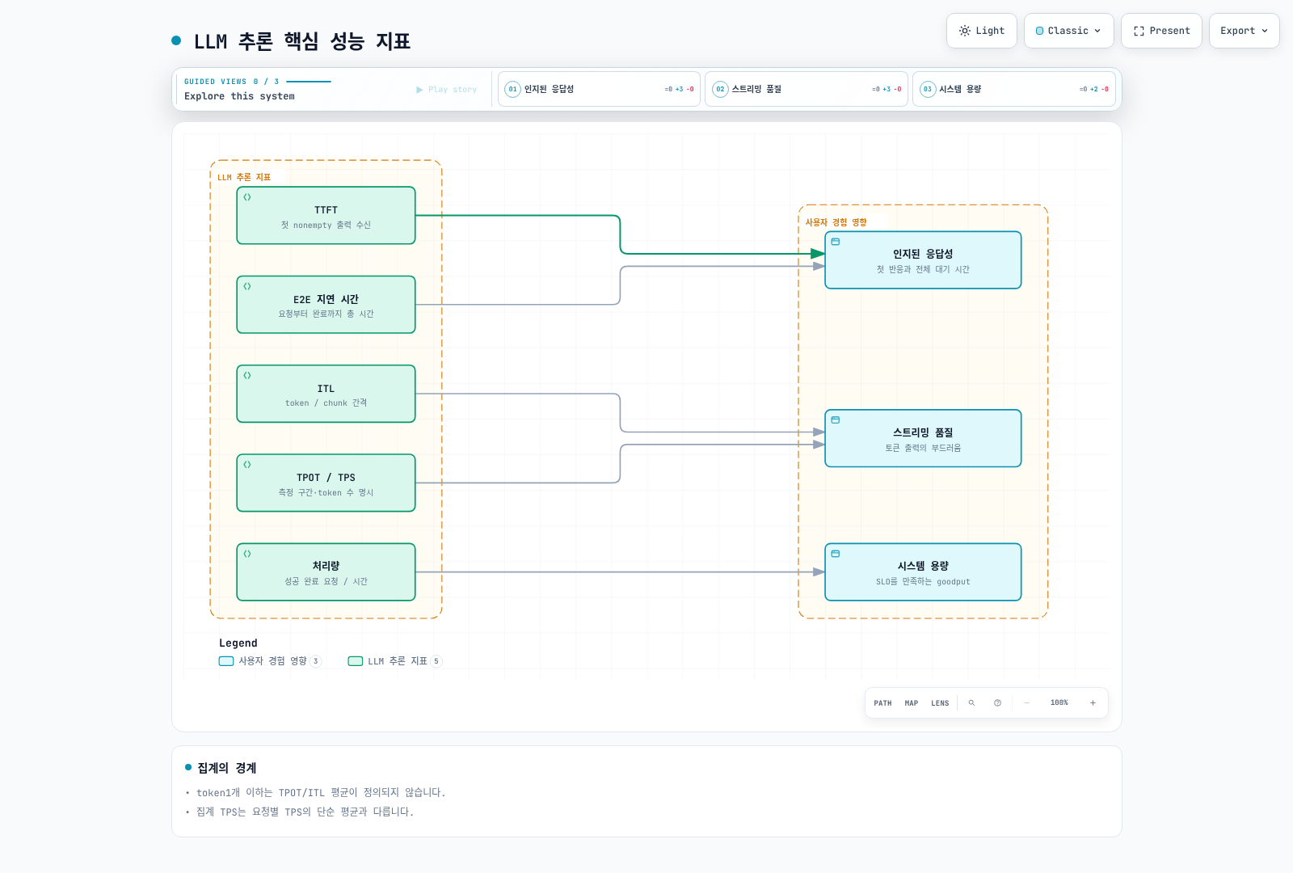Screen dimensions: 1293x873
Task: Click the code icon on TPOT / TPS node
Action: click(247, 465)
